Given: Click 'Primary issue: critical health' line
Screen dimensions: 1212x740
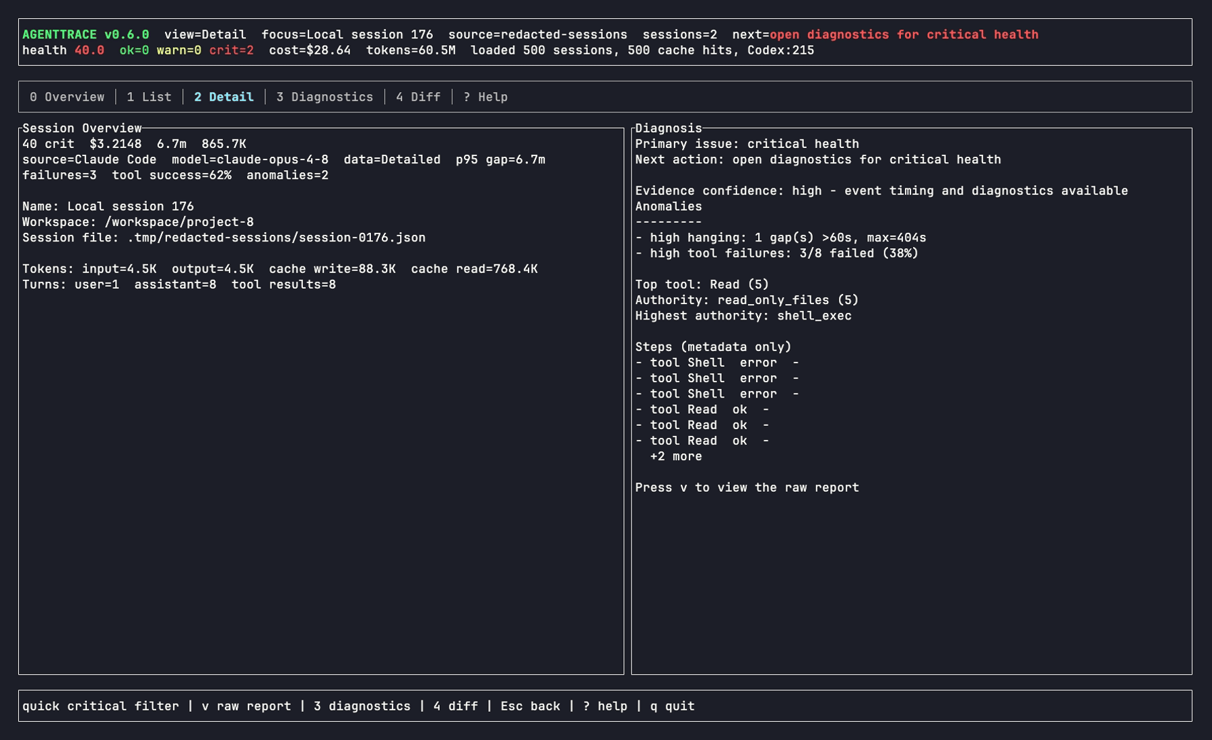Looking at the screenshot, I should point(747,144).
